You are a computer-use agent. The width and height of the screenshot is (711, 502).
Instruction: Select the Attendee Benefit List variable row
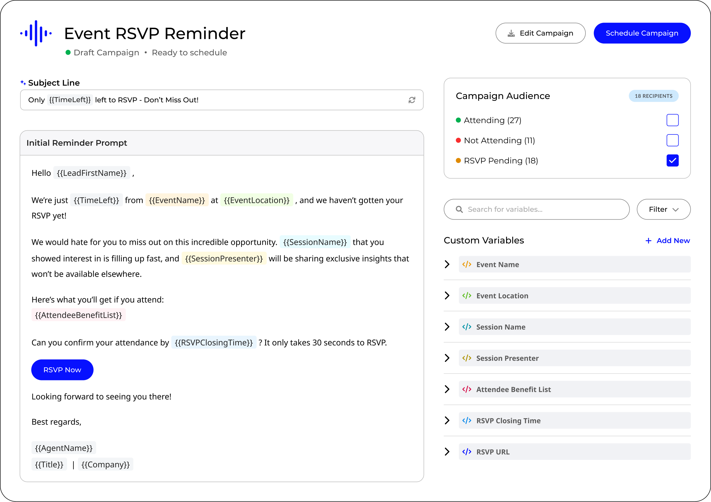575,389
